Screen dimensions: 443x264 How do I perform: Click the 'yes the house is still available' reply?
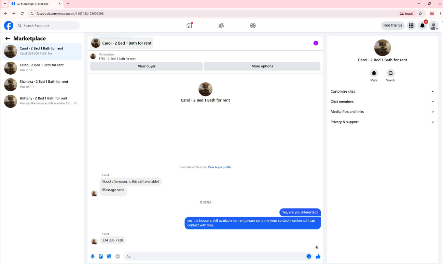click(253, 223)
